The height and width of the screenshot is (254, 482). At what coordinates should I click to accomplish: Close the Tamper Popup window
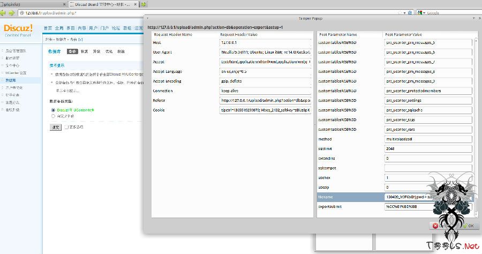click(479, 18)
